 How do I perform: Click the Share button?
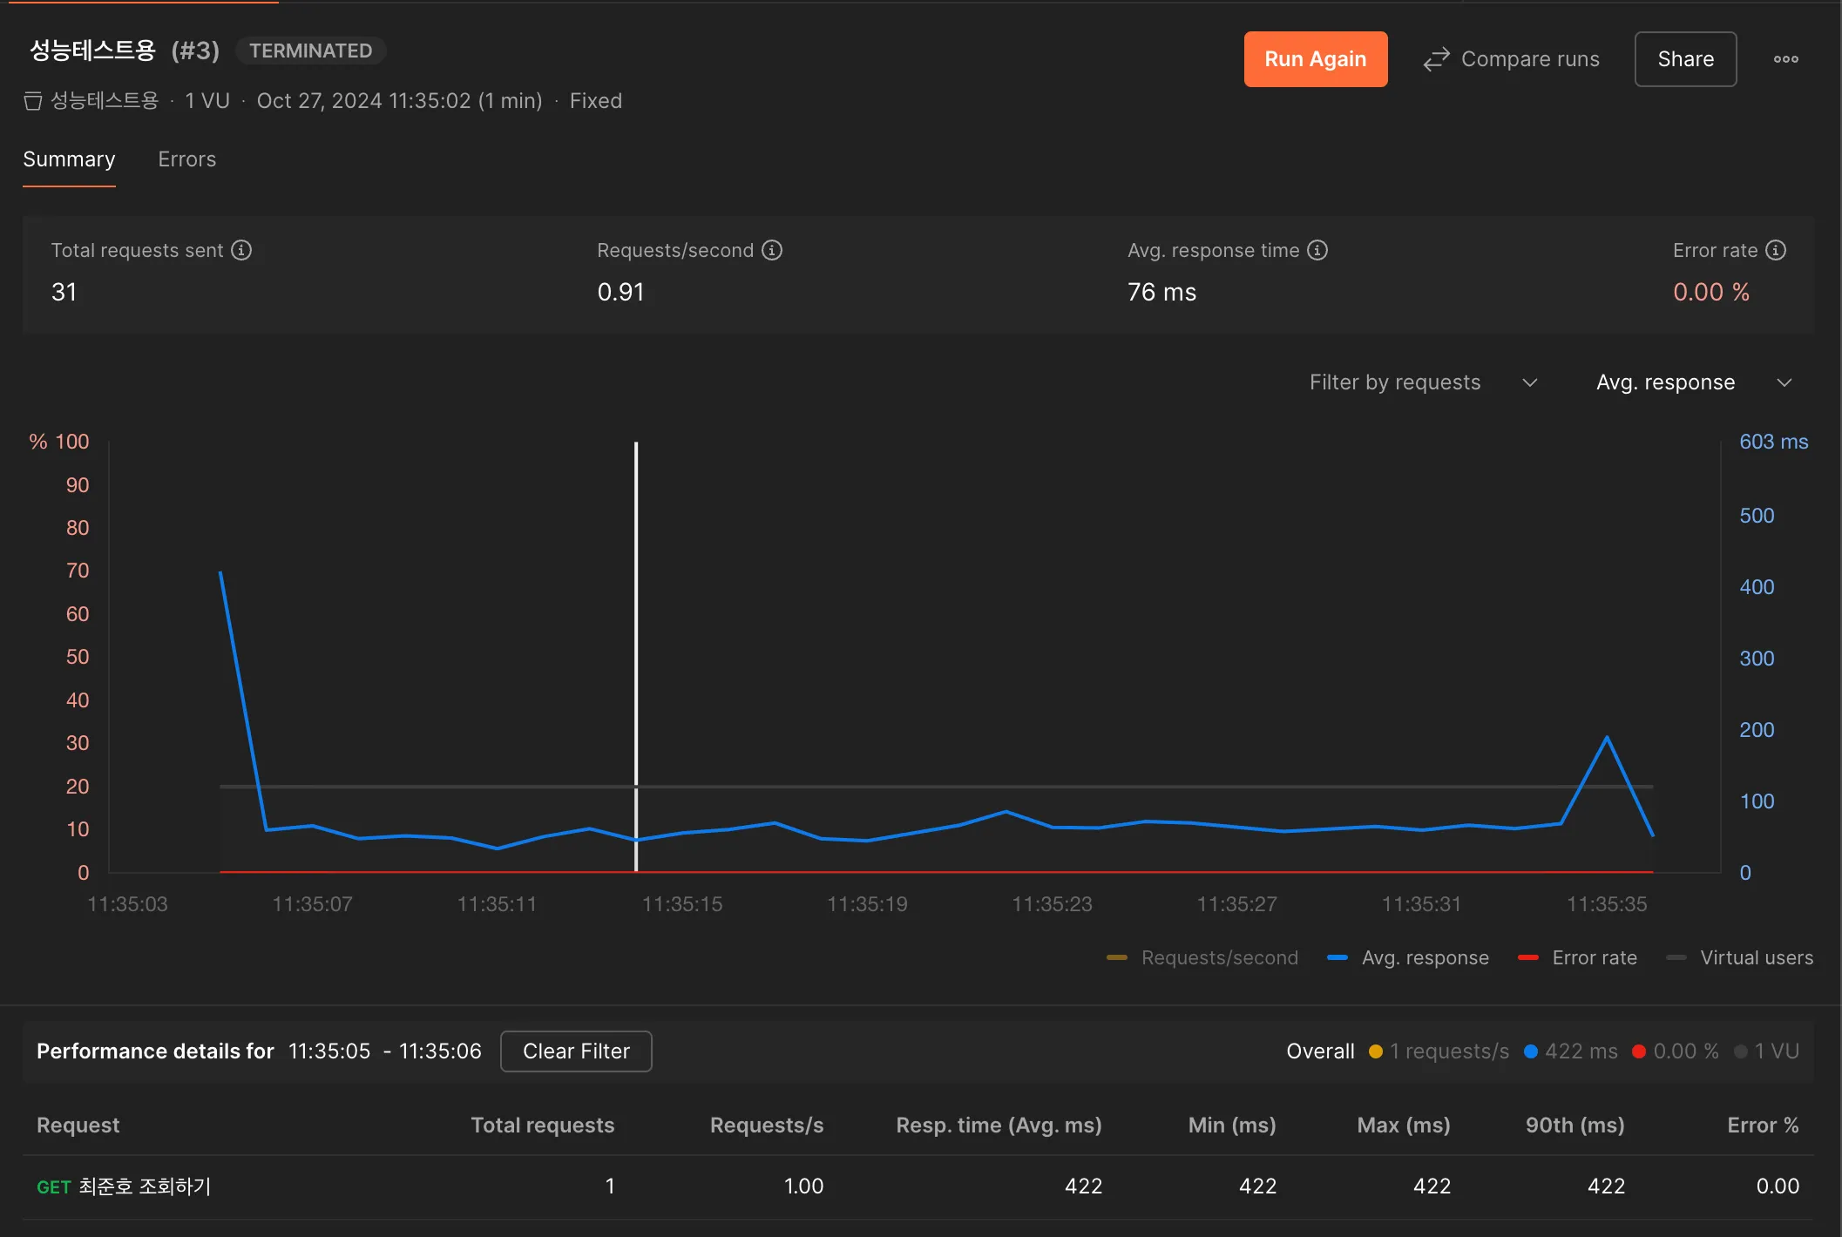click(1684, 59)
